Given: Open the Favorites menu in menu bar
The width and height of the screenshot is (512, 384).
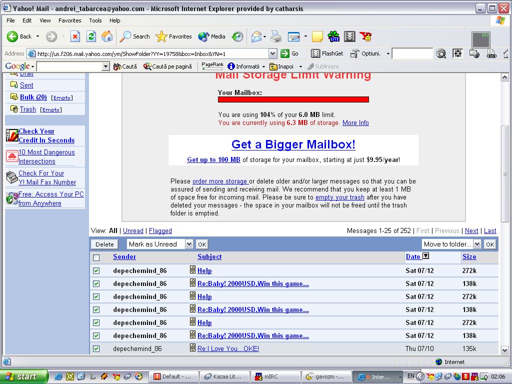Looking at the screenshot, I should tap(69, 20).
